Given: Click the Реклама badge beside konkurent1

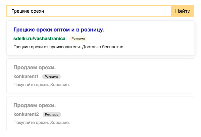Looking at the screenshot, I should [x=51, y=77].
